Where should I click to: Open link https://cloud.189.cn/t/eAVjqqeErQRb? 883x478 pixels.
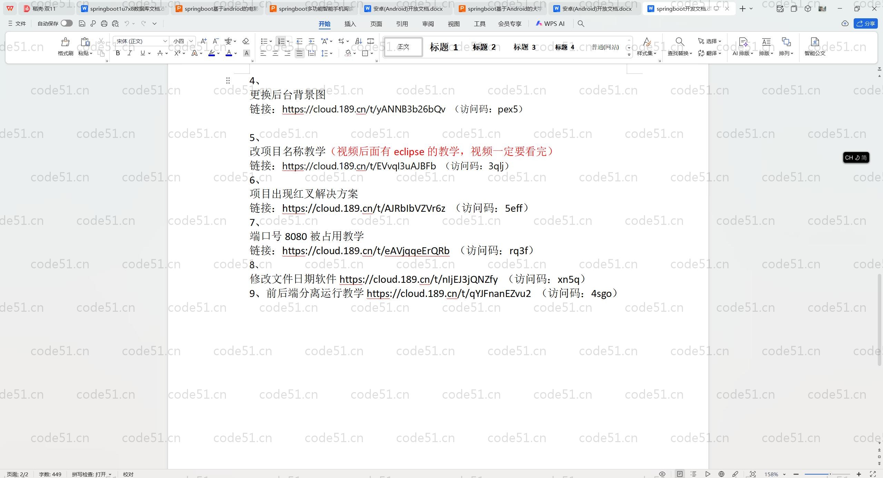coord(366,251)
